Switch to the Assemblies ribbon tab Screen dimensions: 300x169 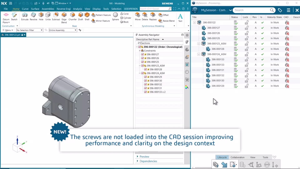tap(48, 9)
